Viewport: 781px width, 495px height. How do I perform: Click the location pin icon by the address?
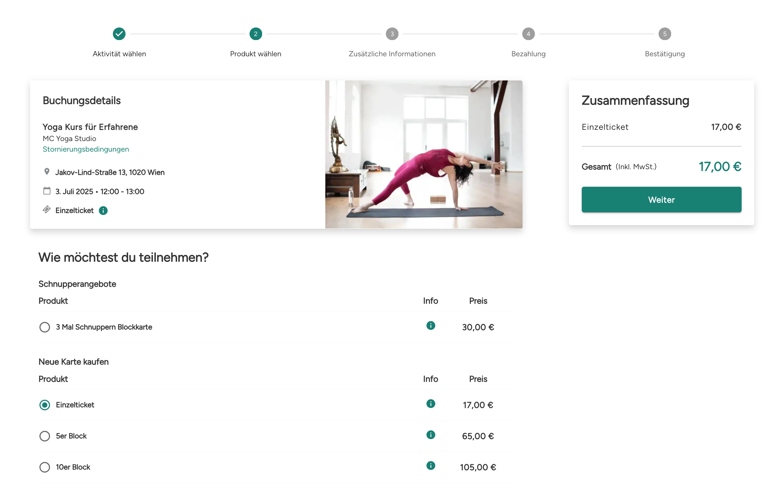[47, 172]
